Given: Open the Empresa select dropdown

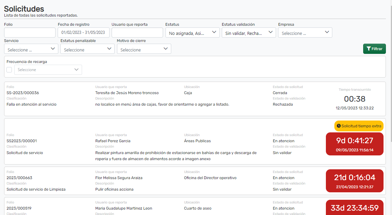Looking at the screenshot, I should coord(305,33).
